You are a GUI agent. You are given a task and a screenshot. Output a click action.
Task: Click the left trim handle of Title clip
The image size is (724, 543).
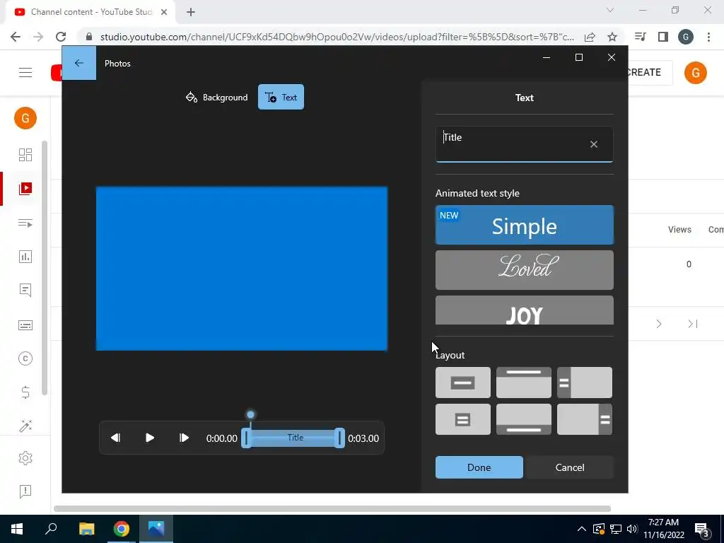[247, 438]
